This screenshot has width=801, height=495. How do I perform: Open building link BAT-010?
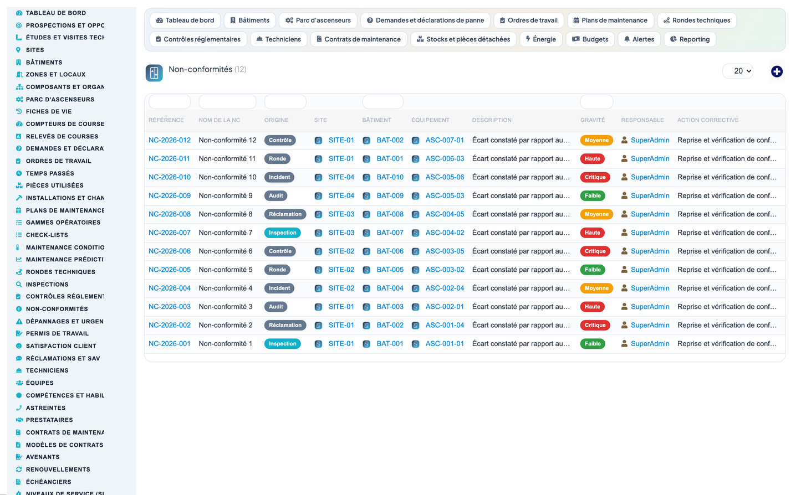click(x=390, y=177)
